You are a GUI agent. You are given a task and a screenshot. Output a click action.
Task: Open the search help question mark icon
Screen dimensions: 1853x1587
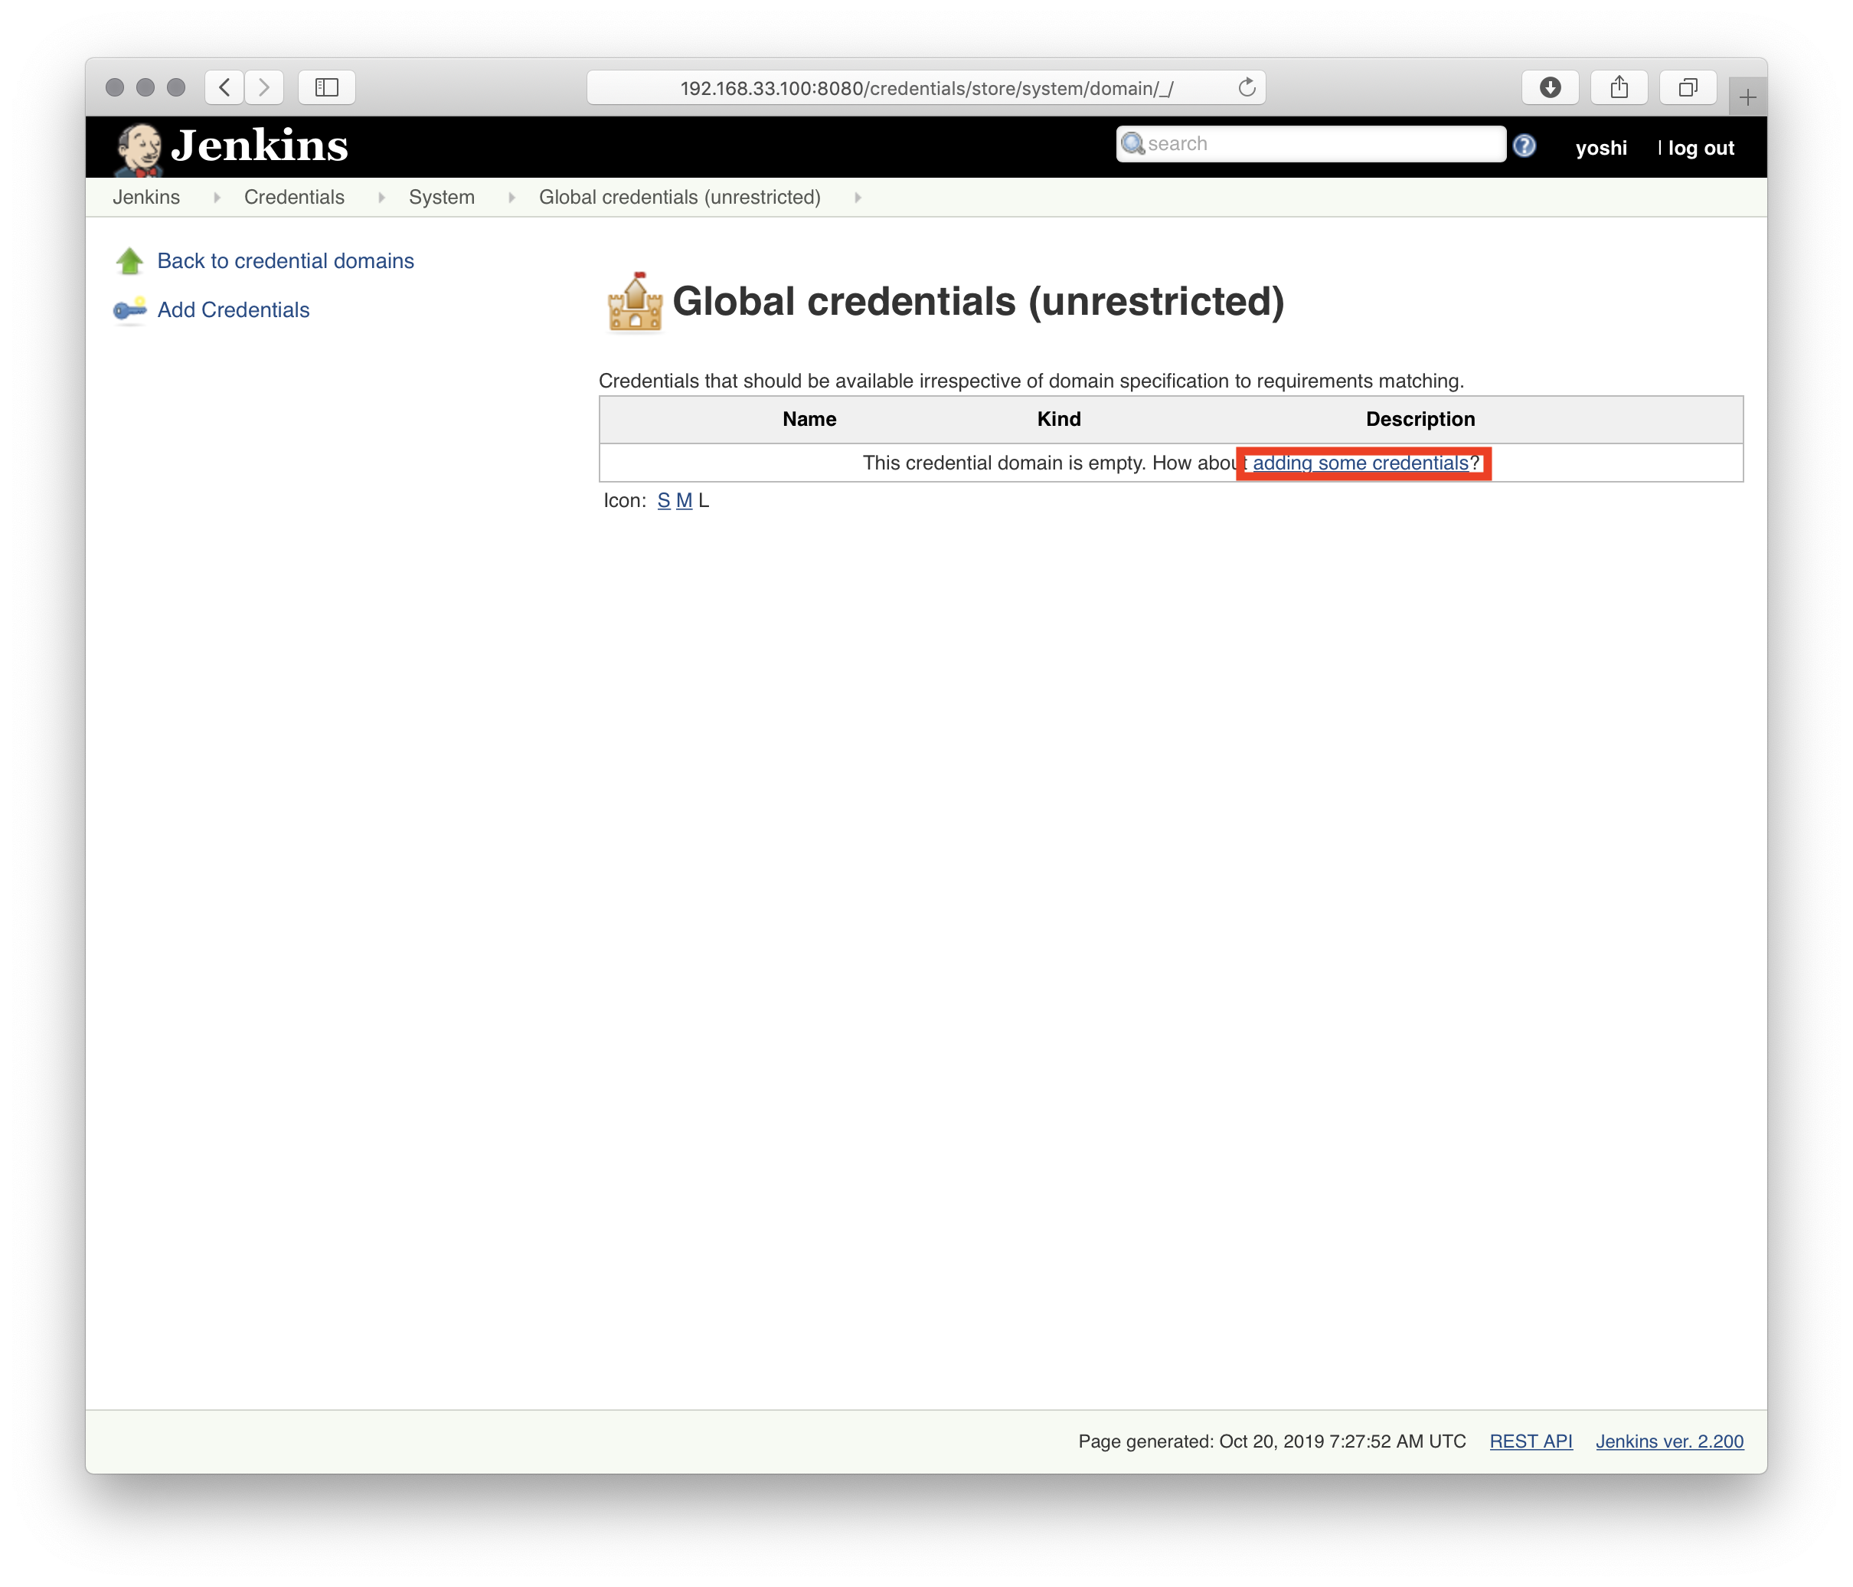1525,146
